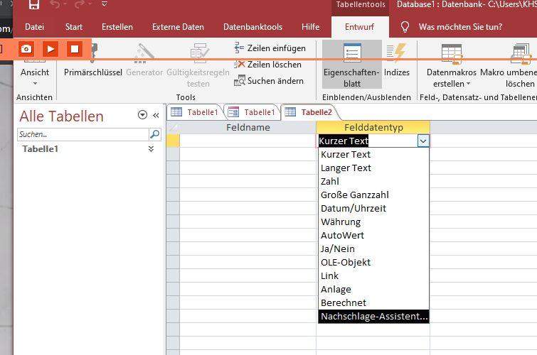
Task: Click Zeilen einfügen
Action: point(270,48)
